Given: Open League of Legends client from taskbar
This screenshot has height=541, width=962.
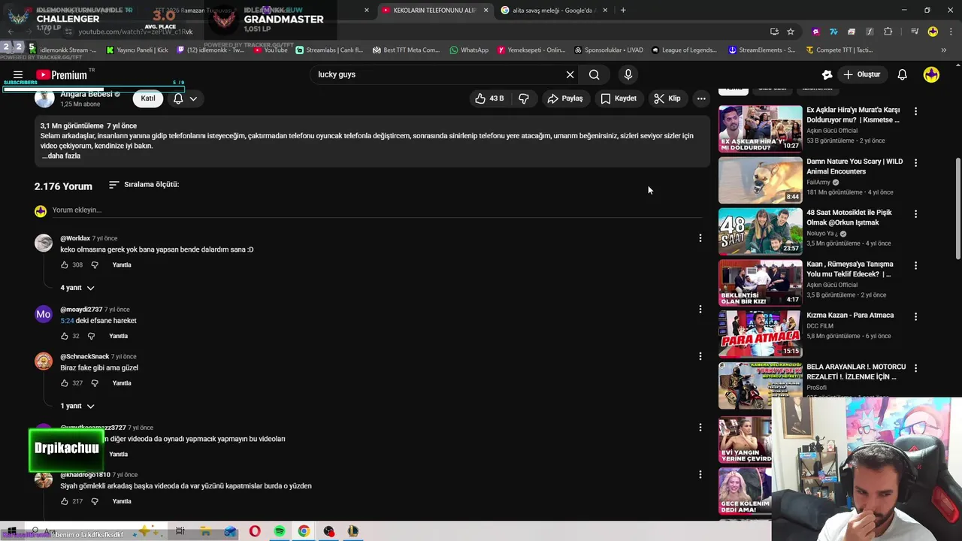Looking at the screenshot, I should coord(353,531).
